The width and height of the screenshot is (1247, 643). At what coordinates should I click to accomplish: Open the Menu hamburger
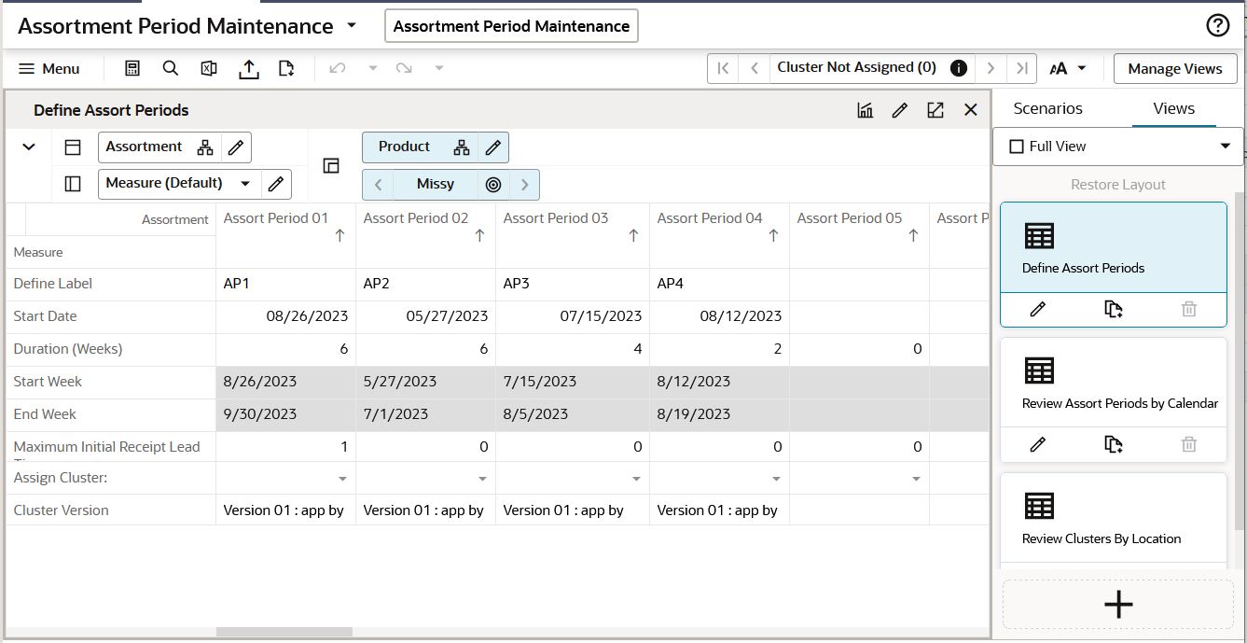pos(49,68)
